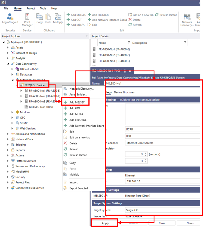204x227 pixels.
Task: Choose Import in the context menu
Action: coord(73,182)
